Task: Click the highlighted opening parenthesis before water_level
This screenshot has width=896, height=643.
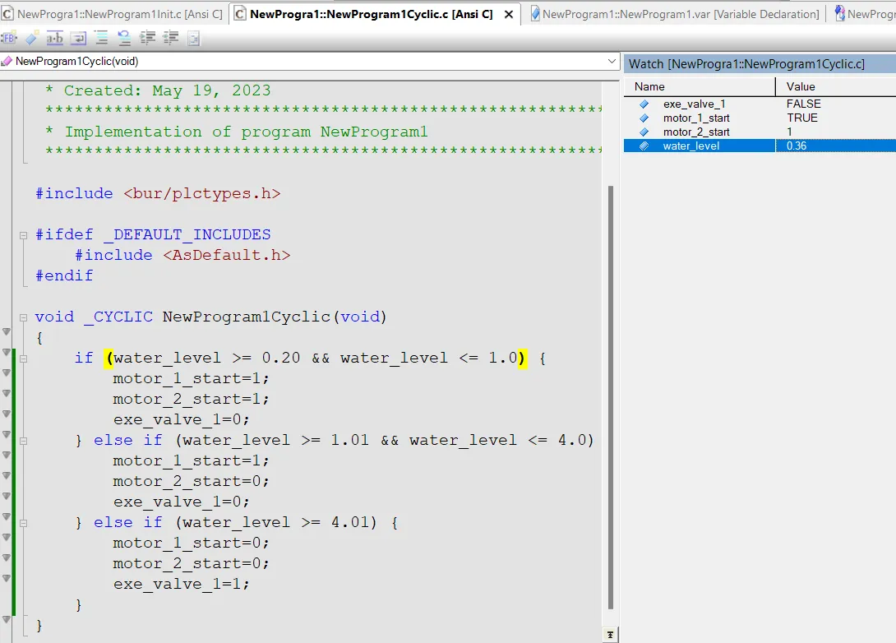Action: tap(109, 359)
